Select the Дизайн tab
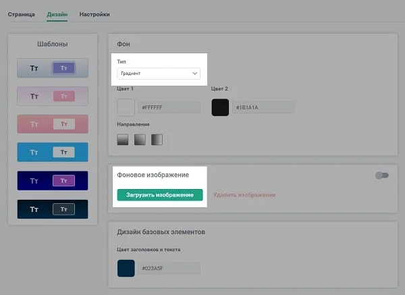Image resolution: width=405 pixels, height=295 pixels. [57, 14]
